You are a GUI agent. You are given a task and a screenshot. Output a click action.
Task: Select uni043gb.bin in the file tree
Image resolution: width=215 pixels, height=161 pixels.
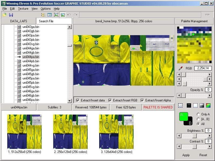31,31
